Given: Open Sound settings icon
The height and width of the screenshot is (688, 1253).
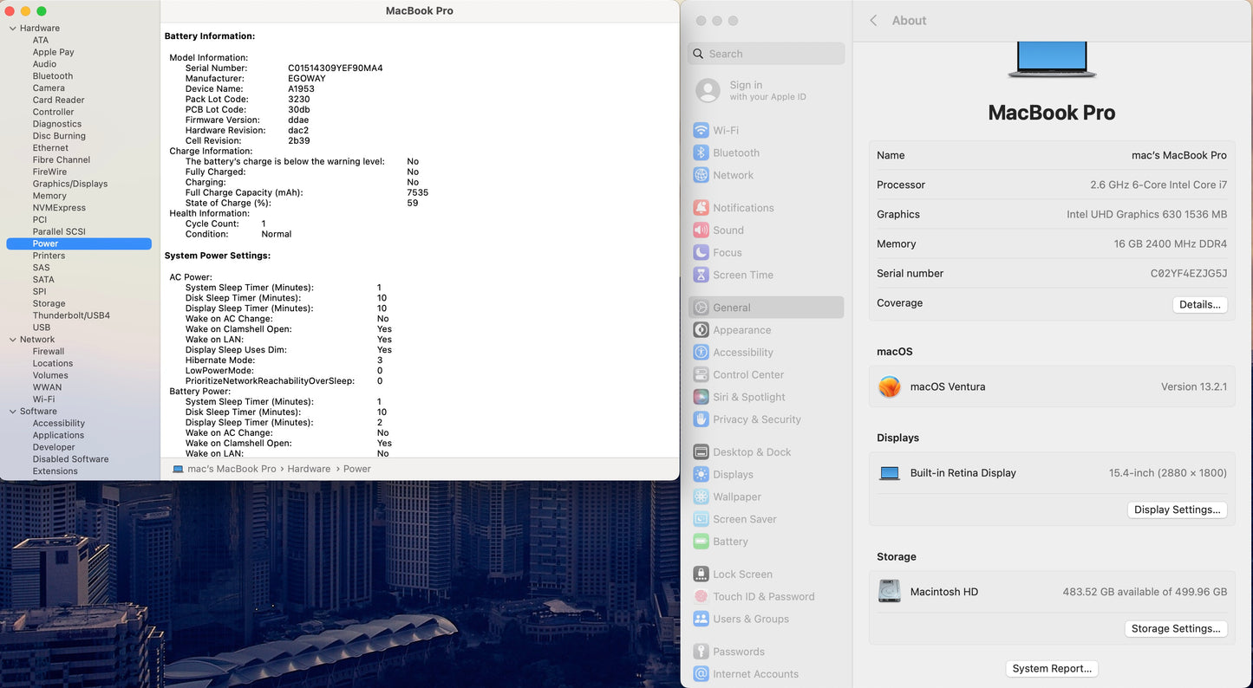Looking at the screenshot, I should (x=701, y=230).
